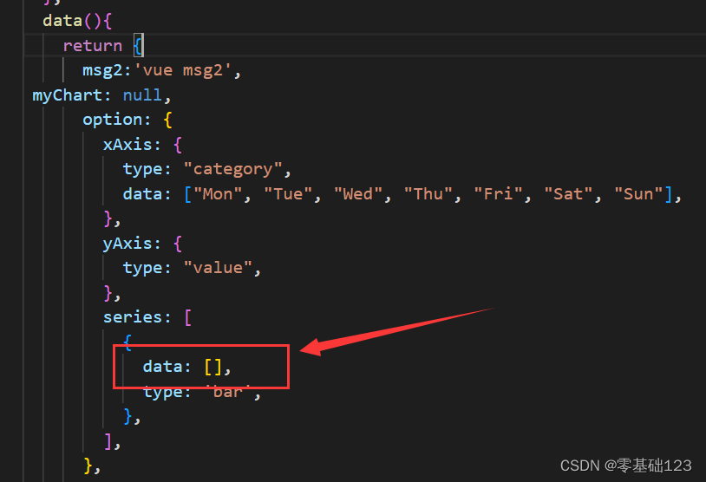This screenshot has width=706, height=482.
Task: Click the 'yAxis' property key
Action: tap(127, 244)
